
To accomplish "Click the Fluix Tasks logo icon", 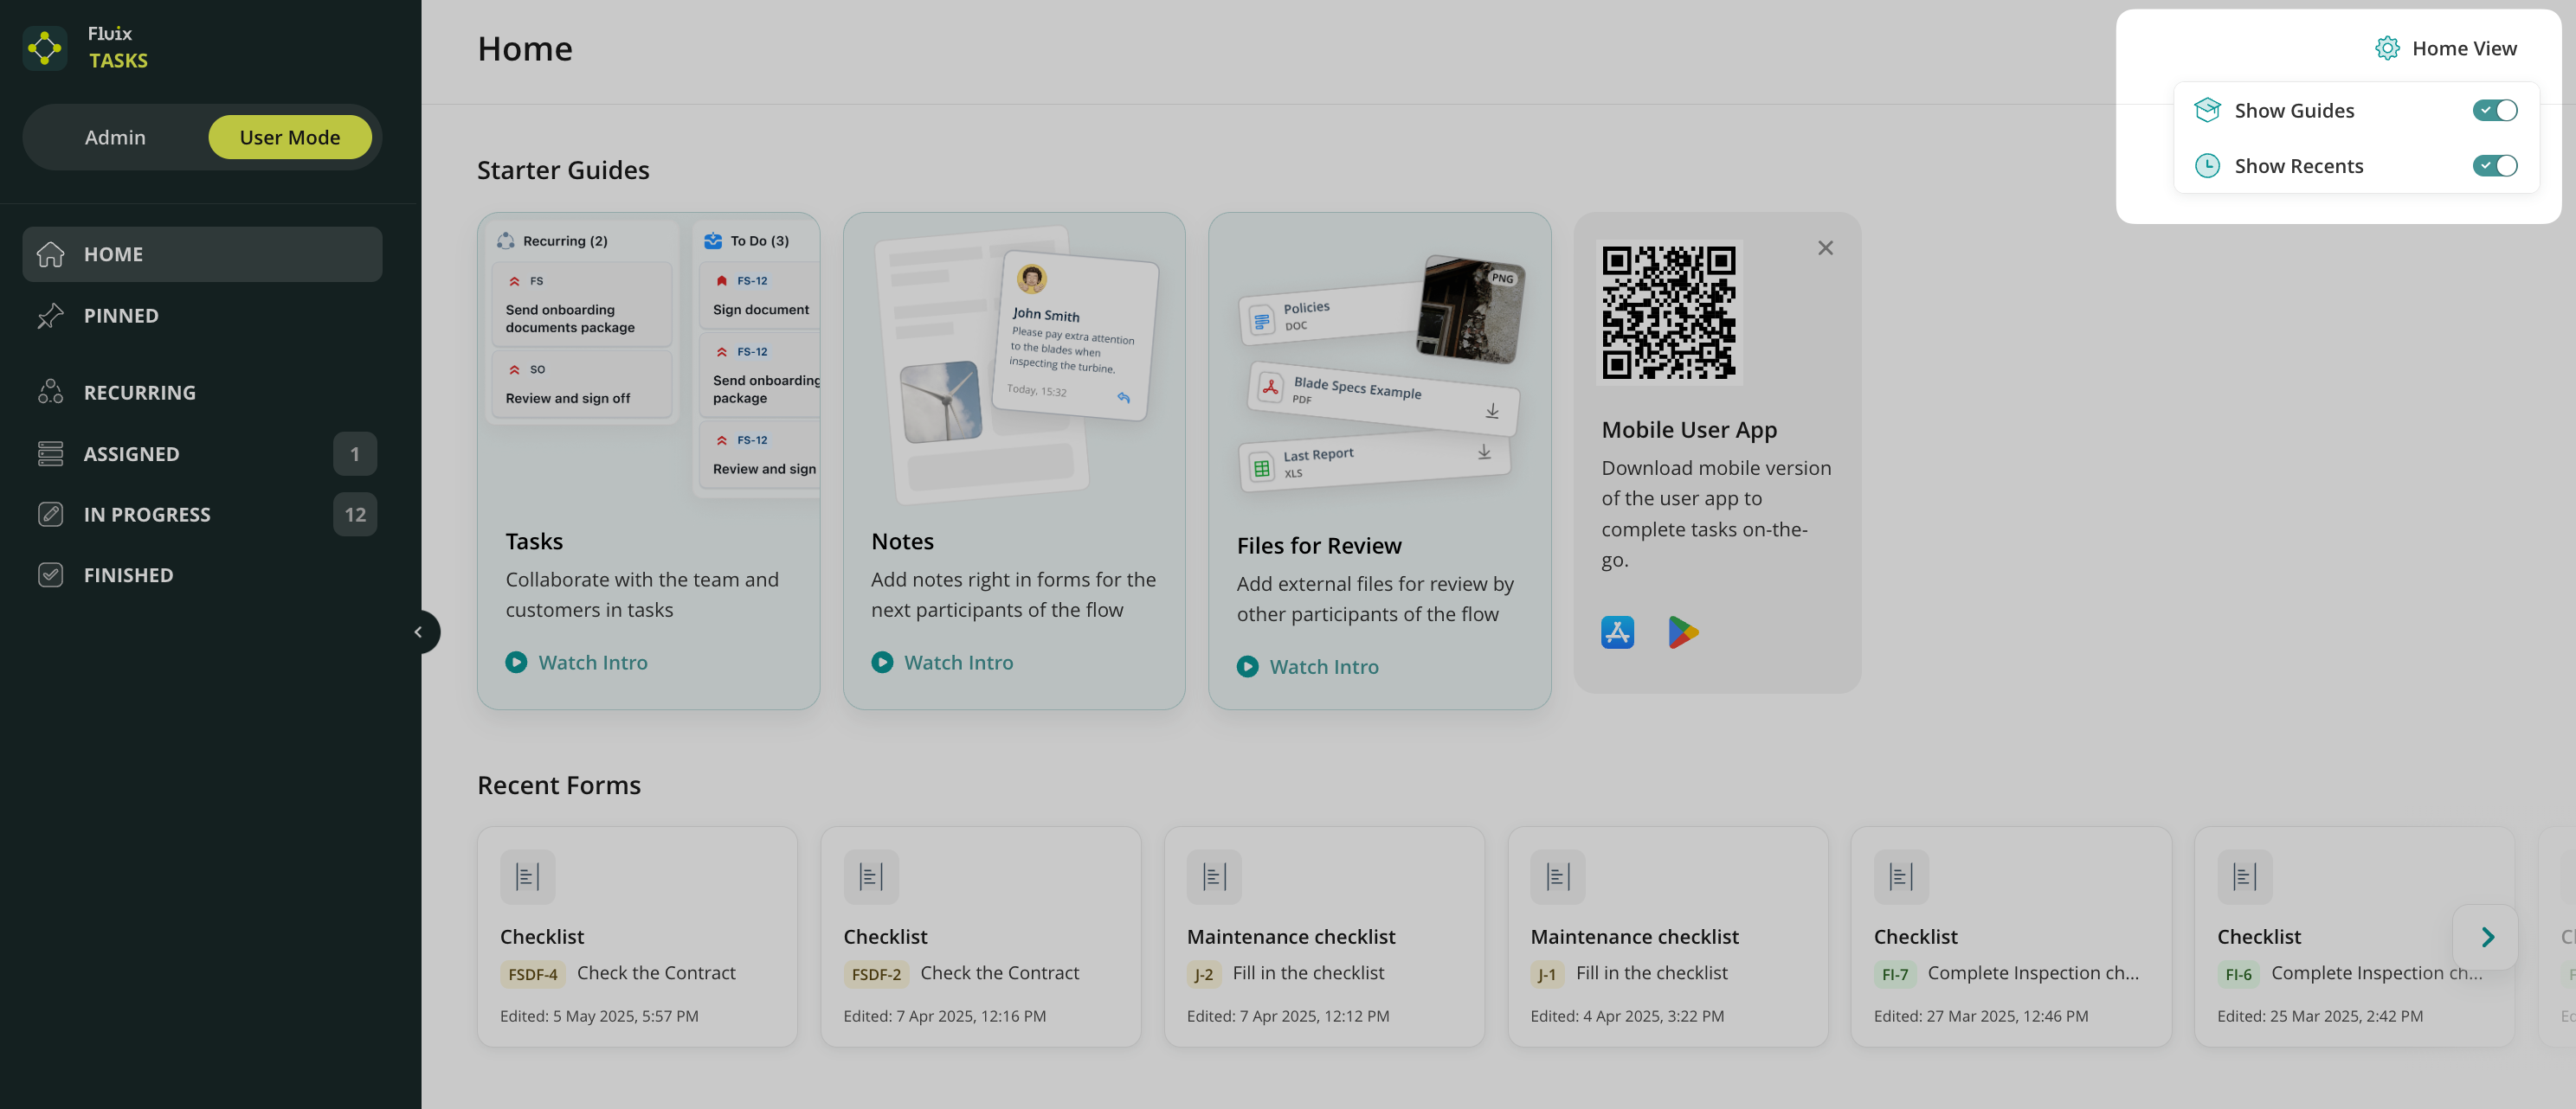I will coord(45,47).
